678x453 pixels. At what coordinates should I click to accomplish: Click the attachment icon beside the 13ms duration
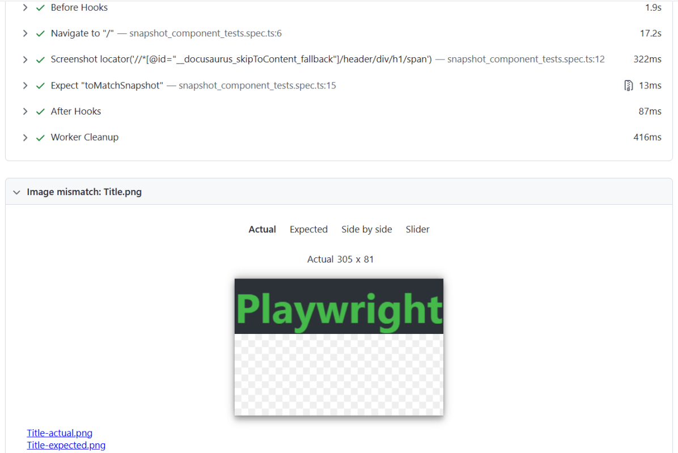pyautogui.click(x=628, y=86)
